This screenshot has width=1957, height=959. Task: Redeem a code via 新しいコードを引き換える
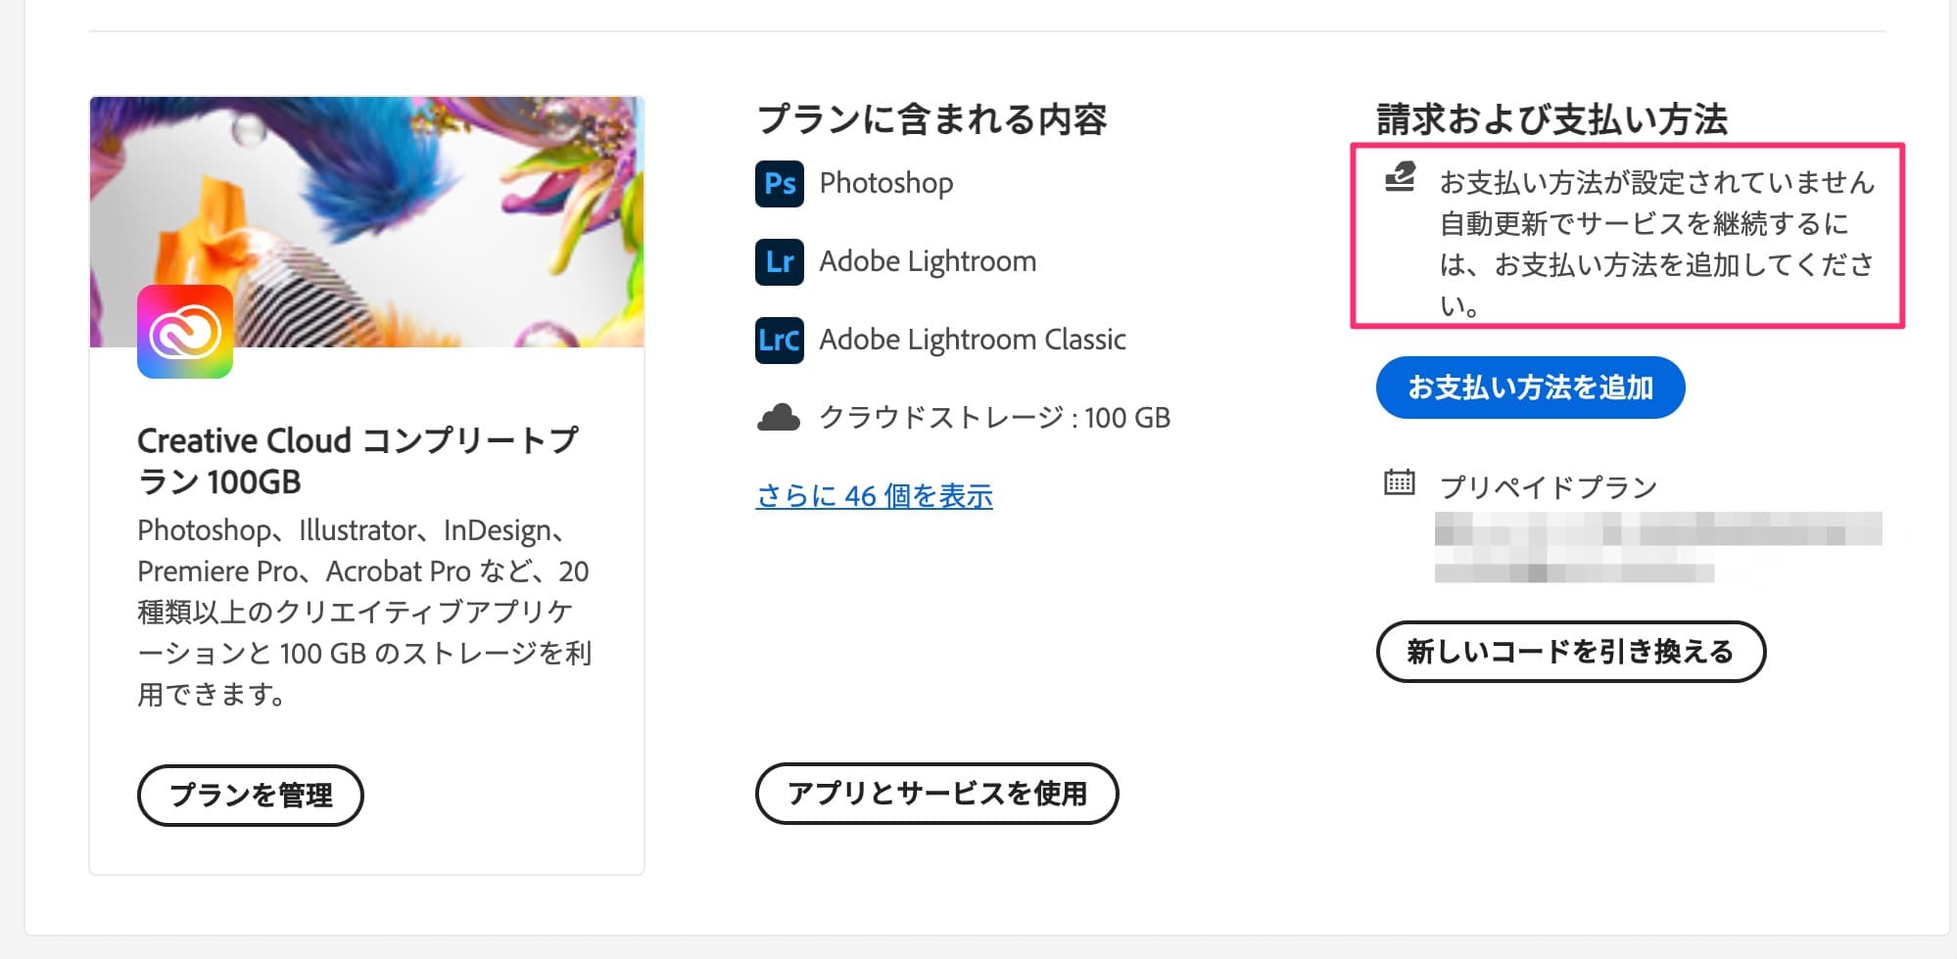(x=1571, y=651)
